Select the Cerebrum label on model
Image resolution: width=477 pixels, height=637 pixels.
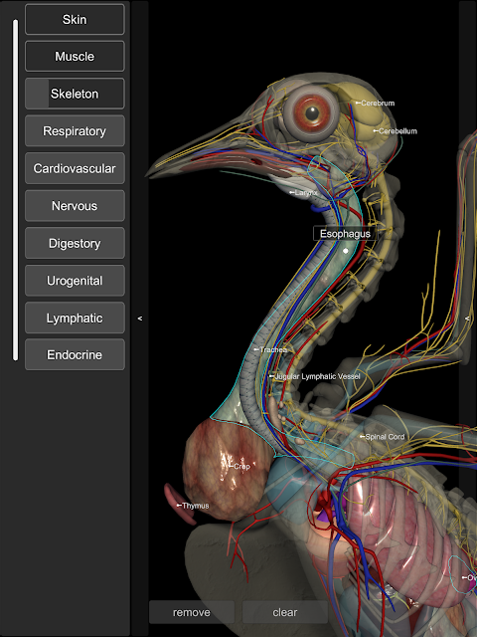[376, 104]
